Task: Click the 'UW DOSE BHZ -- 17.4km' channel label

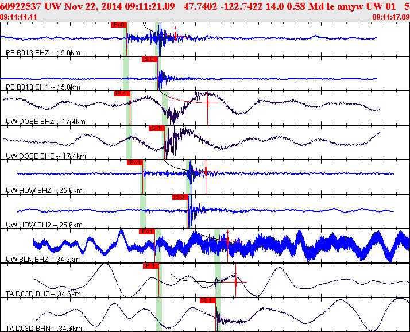Action: click(x=45, y=122)
